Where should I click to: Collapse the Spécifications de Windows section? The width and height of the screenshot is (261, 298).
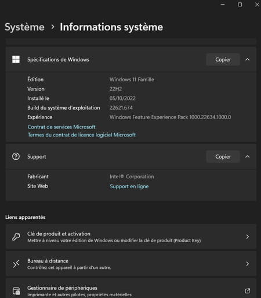tap(247, 59)
